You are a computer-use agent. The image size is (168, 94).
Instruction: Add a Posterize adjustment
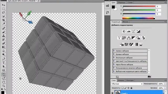click(127, 44)
